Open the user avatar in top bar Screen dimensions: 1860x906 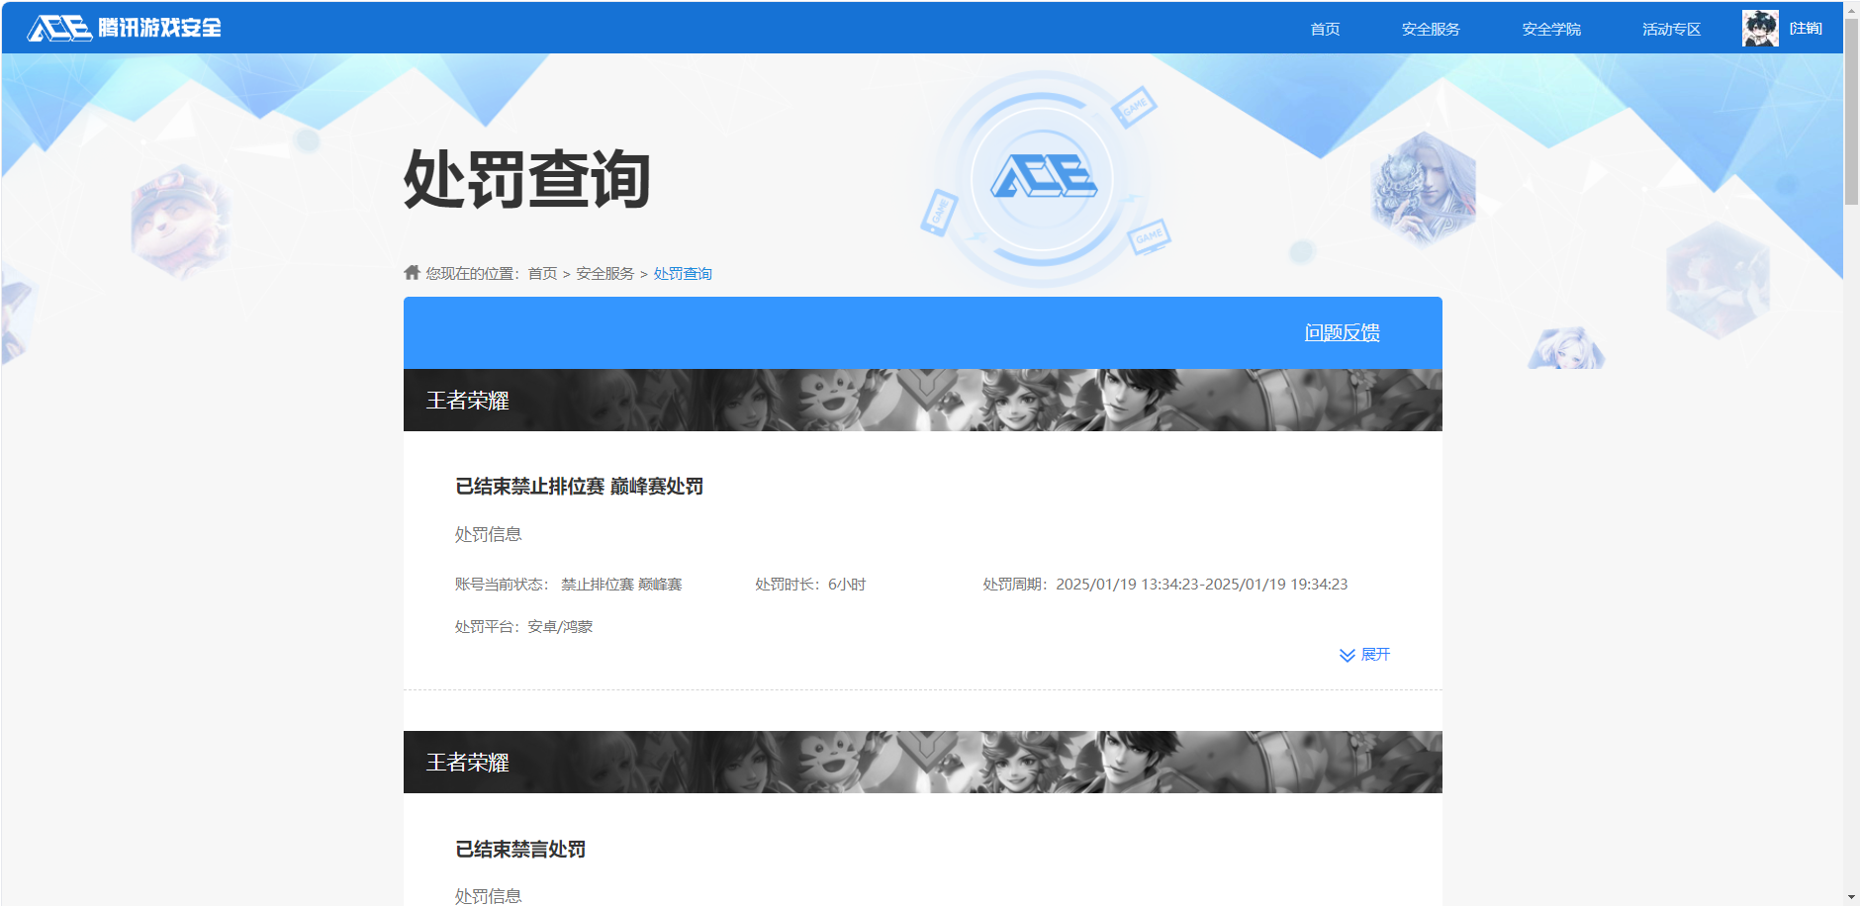[1759, 29]
